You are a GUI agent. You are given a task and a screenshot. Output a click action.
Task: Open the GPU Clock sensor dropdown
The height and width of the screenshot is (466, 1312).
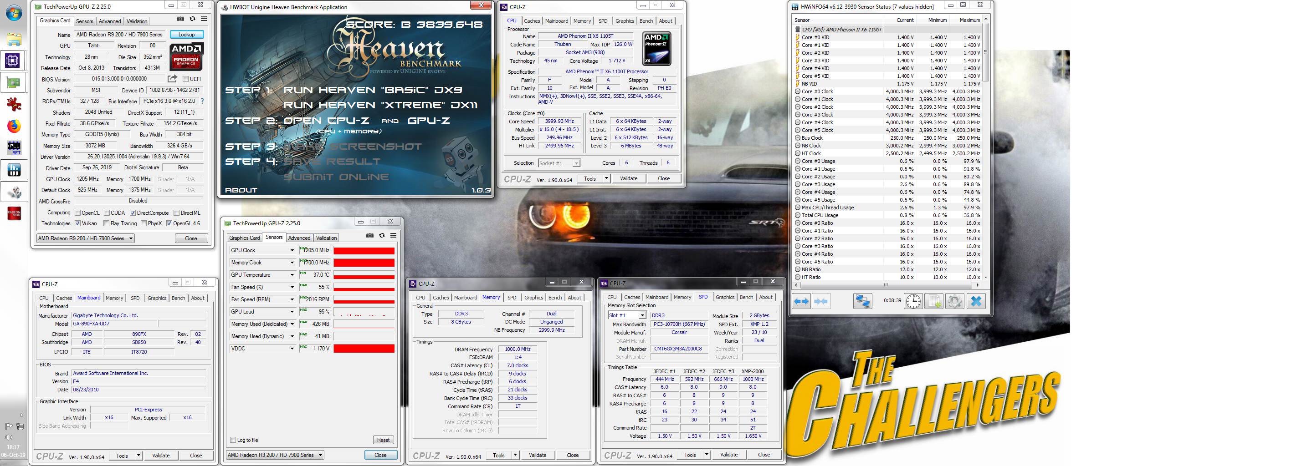[x=292, y=250]
